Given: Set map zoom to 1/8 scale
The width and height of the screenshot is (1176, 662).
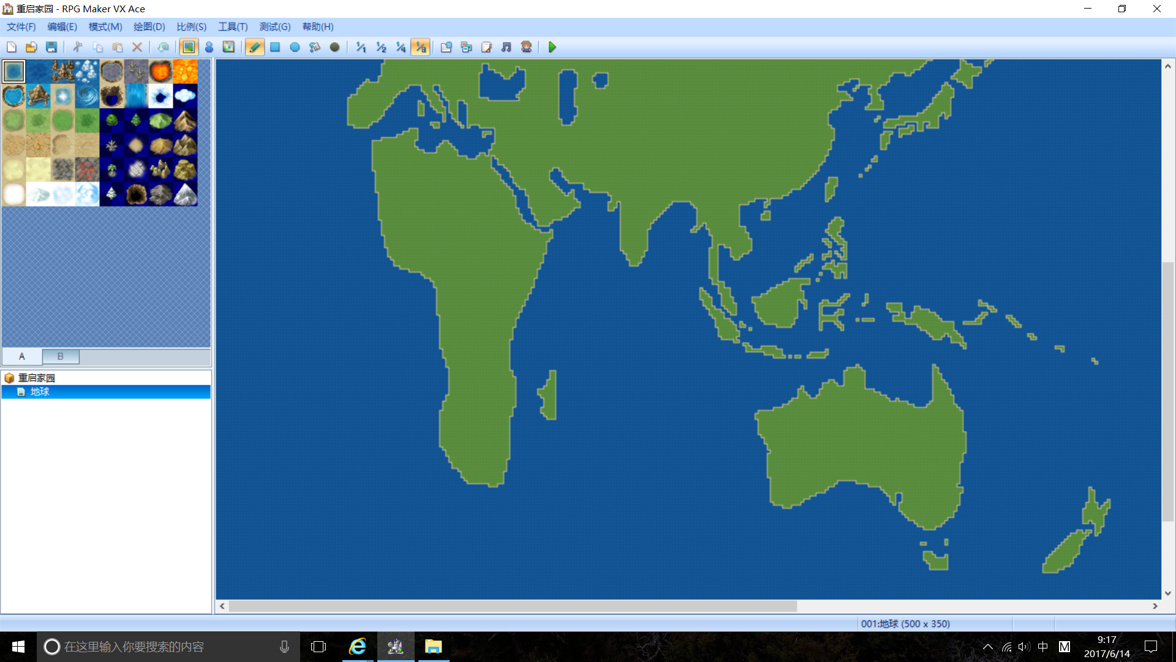Looking at the screenshot, I should click(x=421, y=47).
